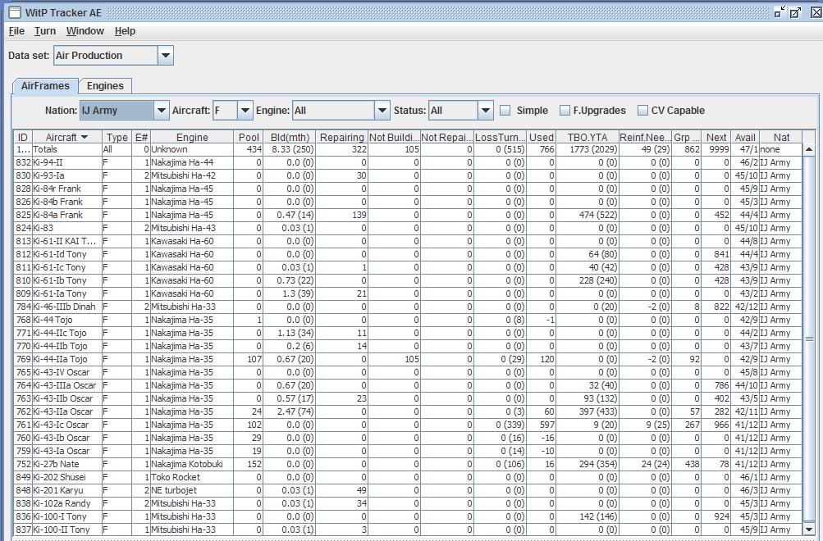
Task: Select the Totals row
Action: pos(409,149)
